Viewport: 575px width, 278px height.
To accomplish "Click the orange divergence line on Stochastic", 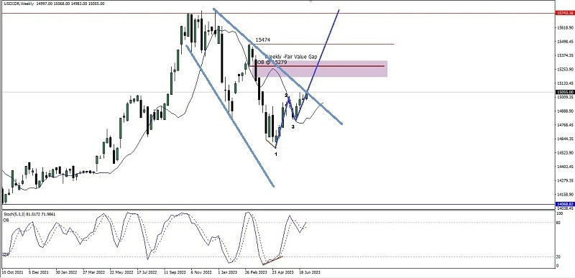I will (x=272, y=260).
